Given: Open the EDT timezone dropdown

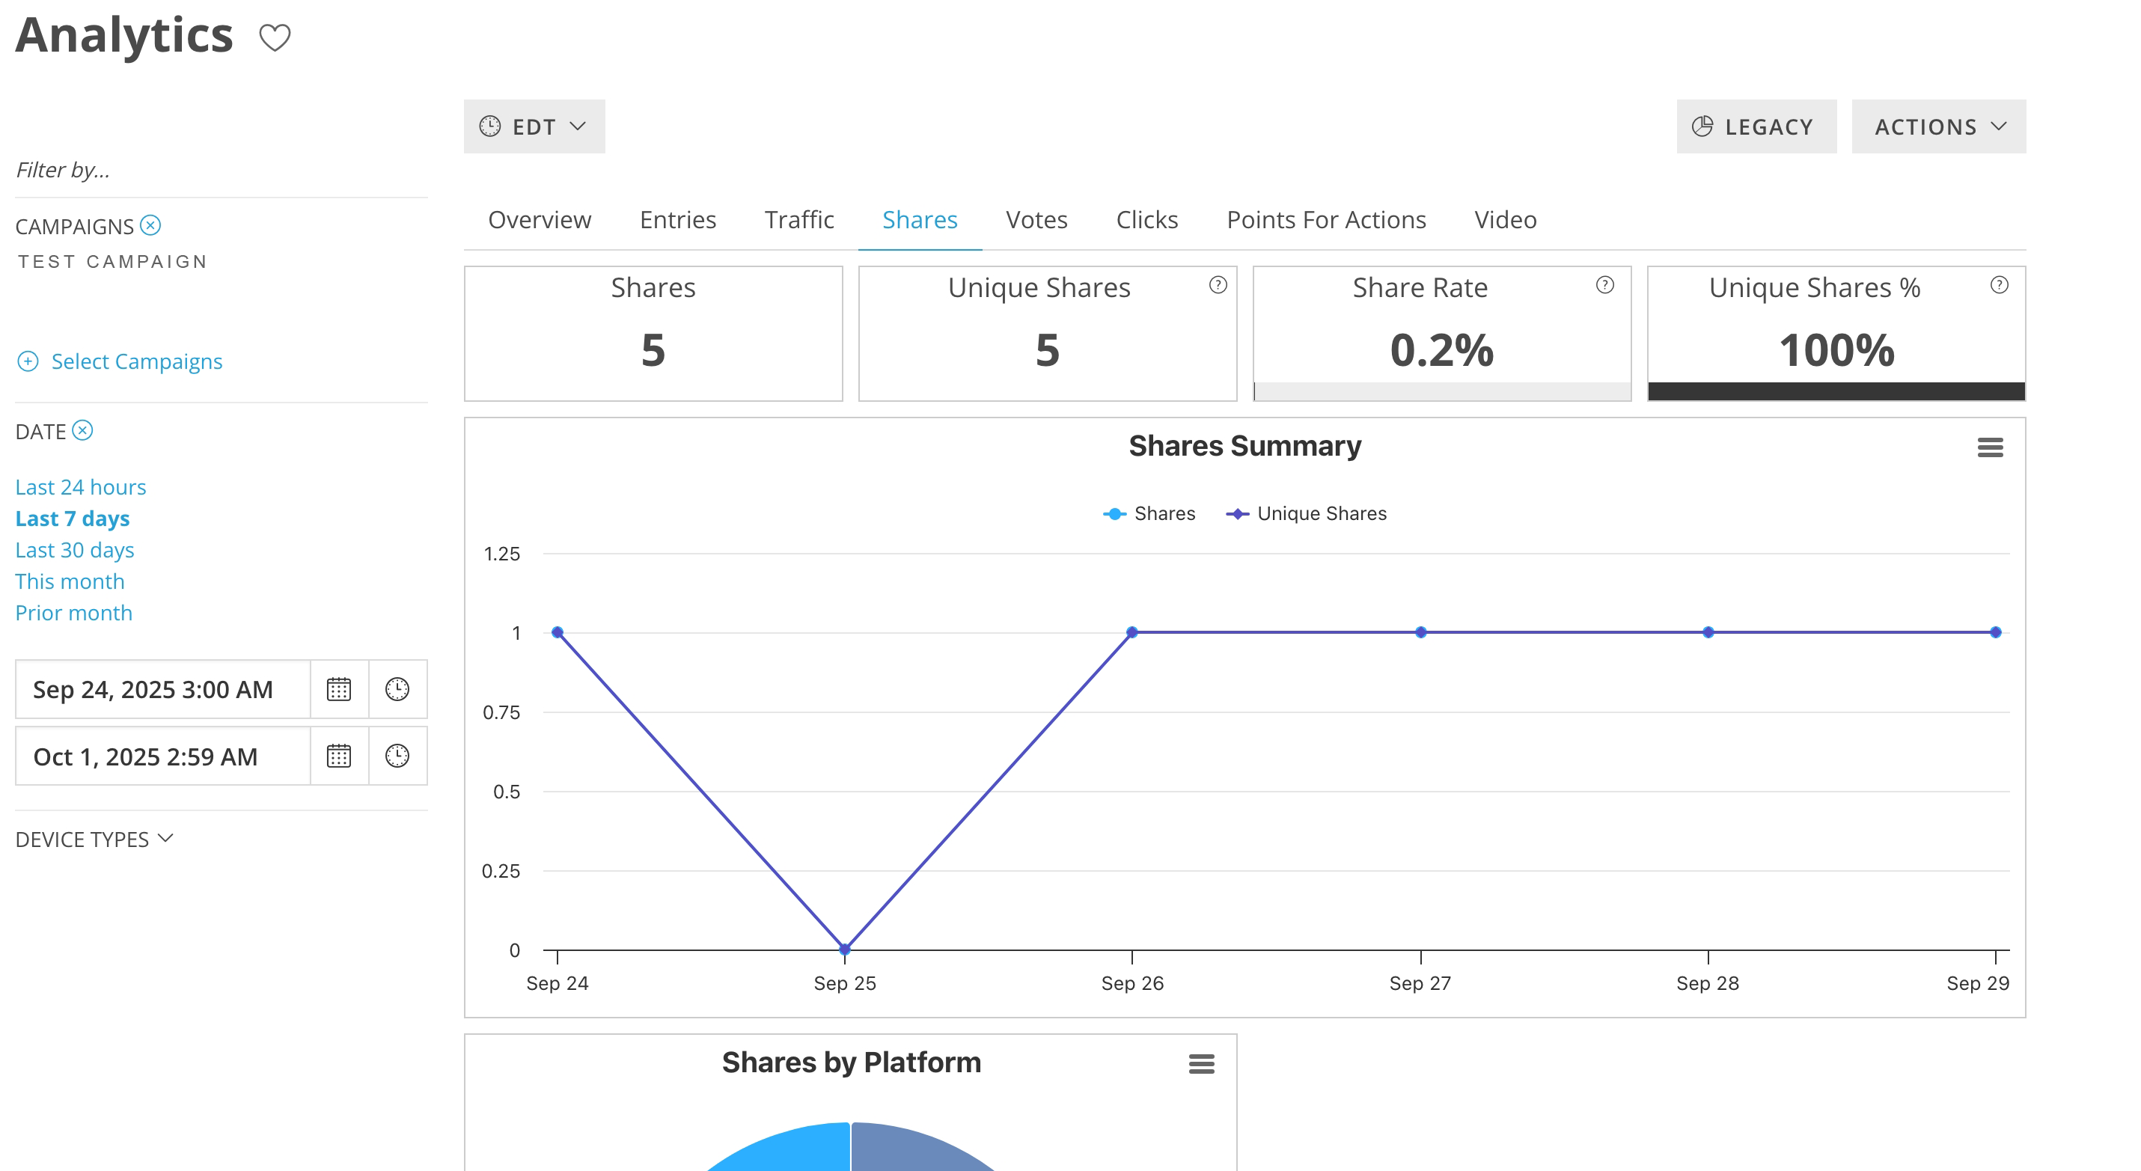Looking at the screenshot, I should 534,126.
